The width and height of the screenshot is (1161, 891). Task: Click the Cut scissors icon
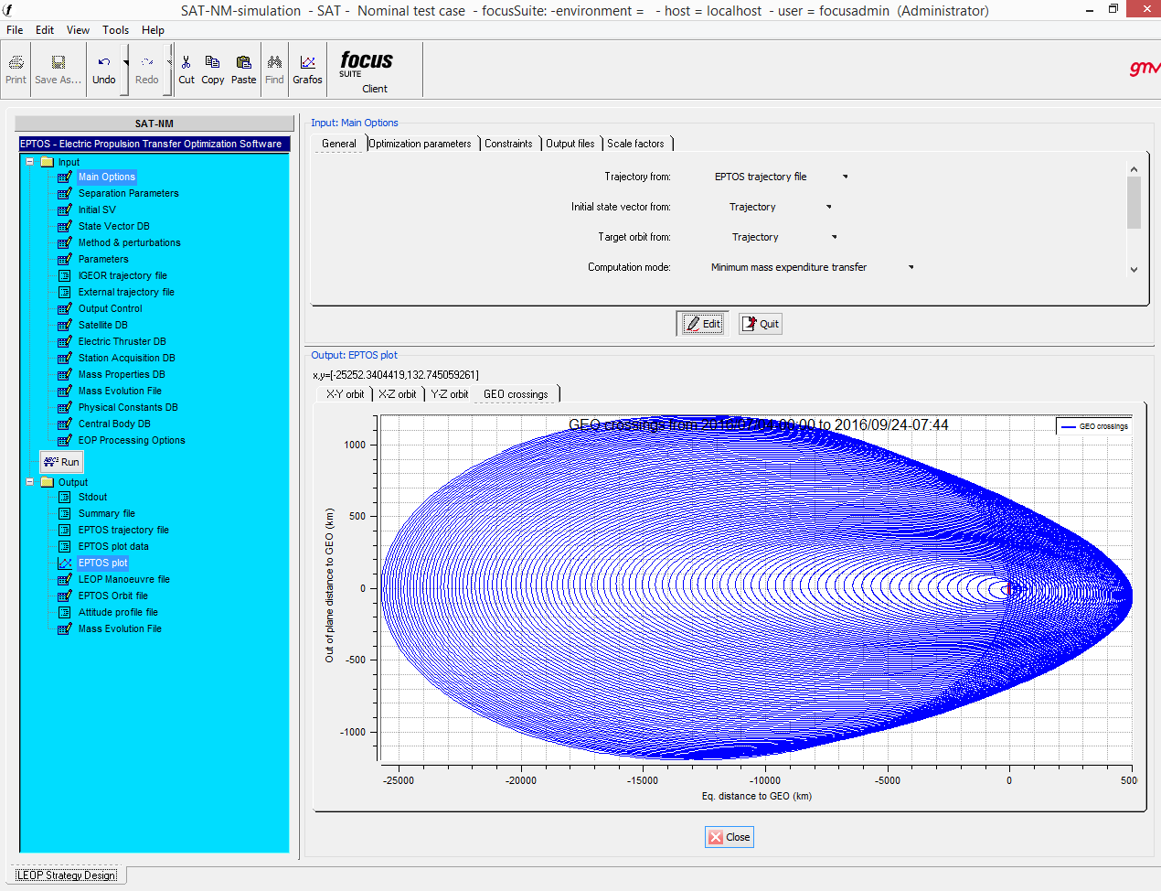[186, 62]
